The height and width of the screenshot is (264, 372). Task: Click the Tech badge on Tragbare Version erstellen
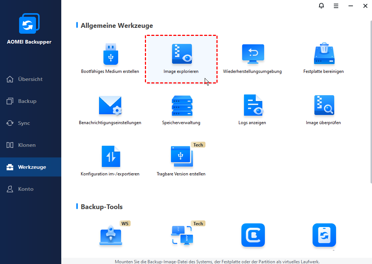[198, 145]
